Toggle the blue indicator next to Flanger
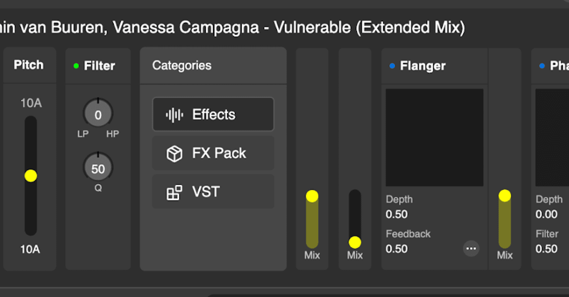This screenshot has height=297, width=569. 391,66
